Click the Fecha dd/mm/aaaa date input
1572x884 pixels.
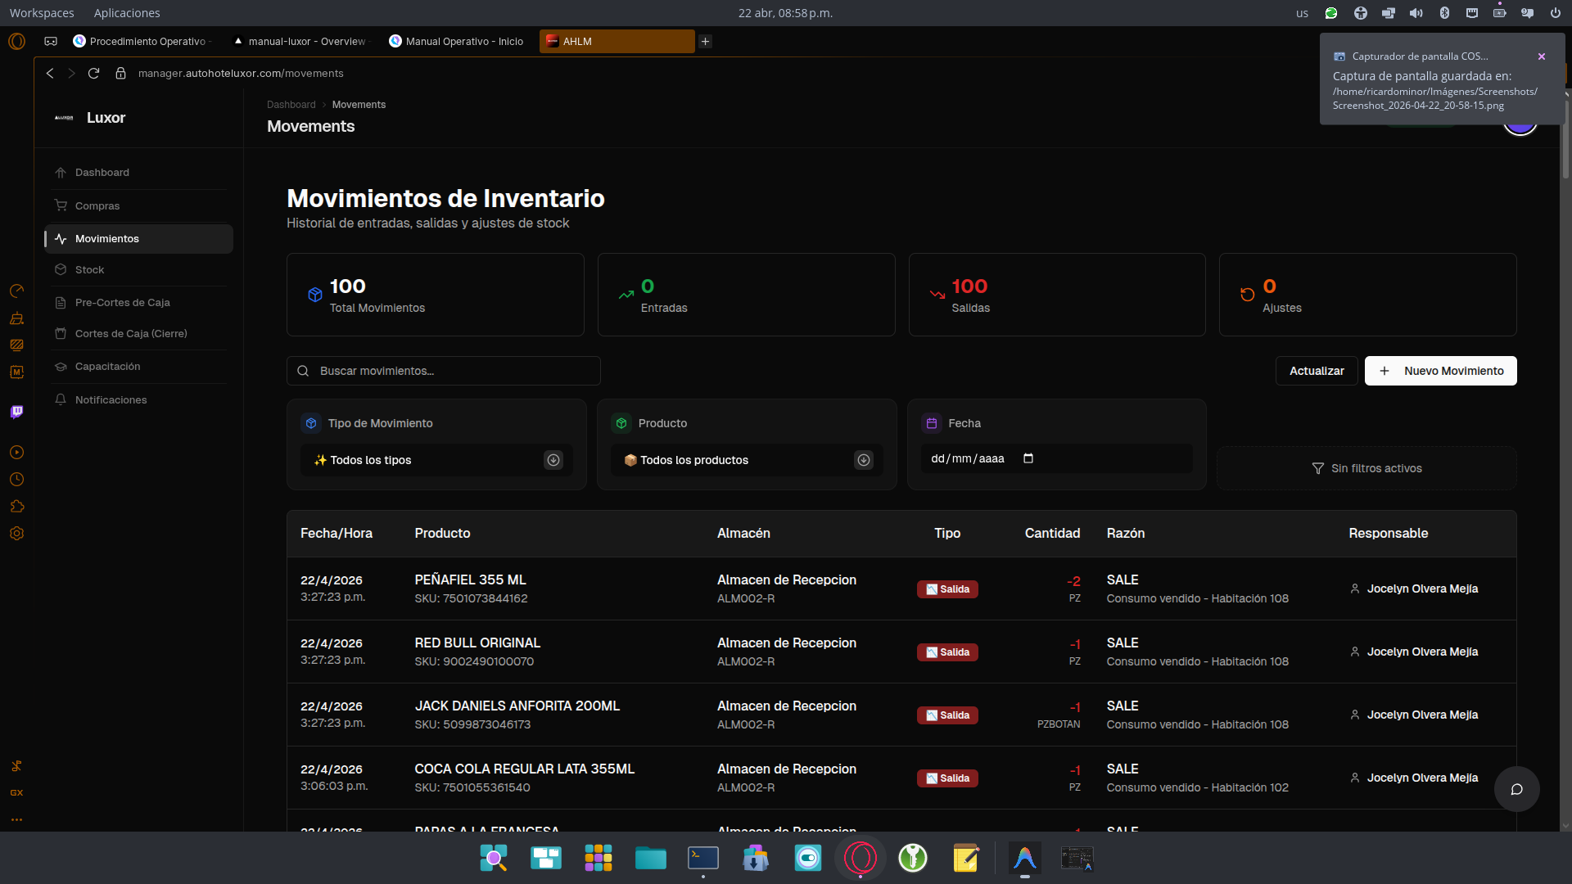pyautogui.click(x=1056, y=459)
